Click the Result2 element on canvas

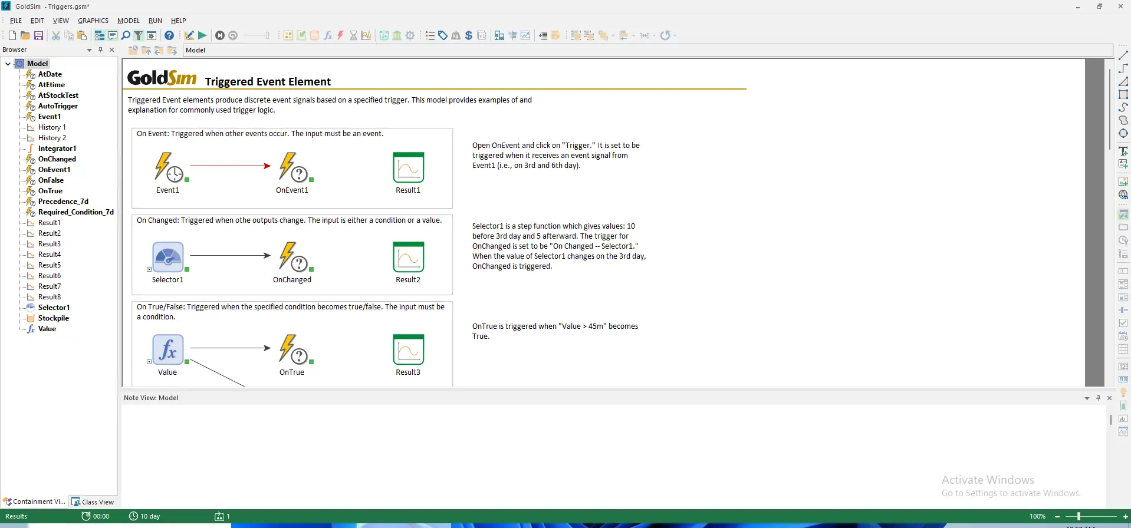coord(408,257)
